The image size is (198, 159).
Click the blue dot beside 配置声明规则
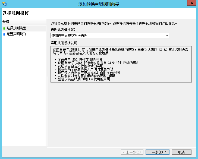tap(4, 34)
